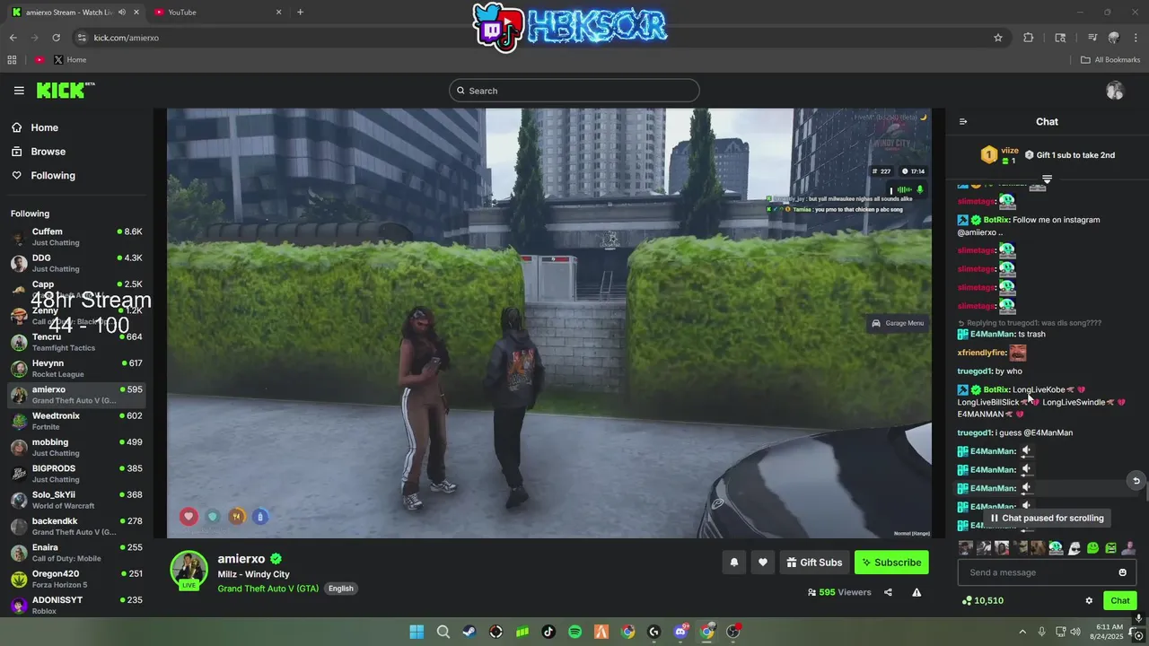This screenshot has height=646, width=1149.
Task: Click the Subscribe button
Action: click(x=891, y=563)
